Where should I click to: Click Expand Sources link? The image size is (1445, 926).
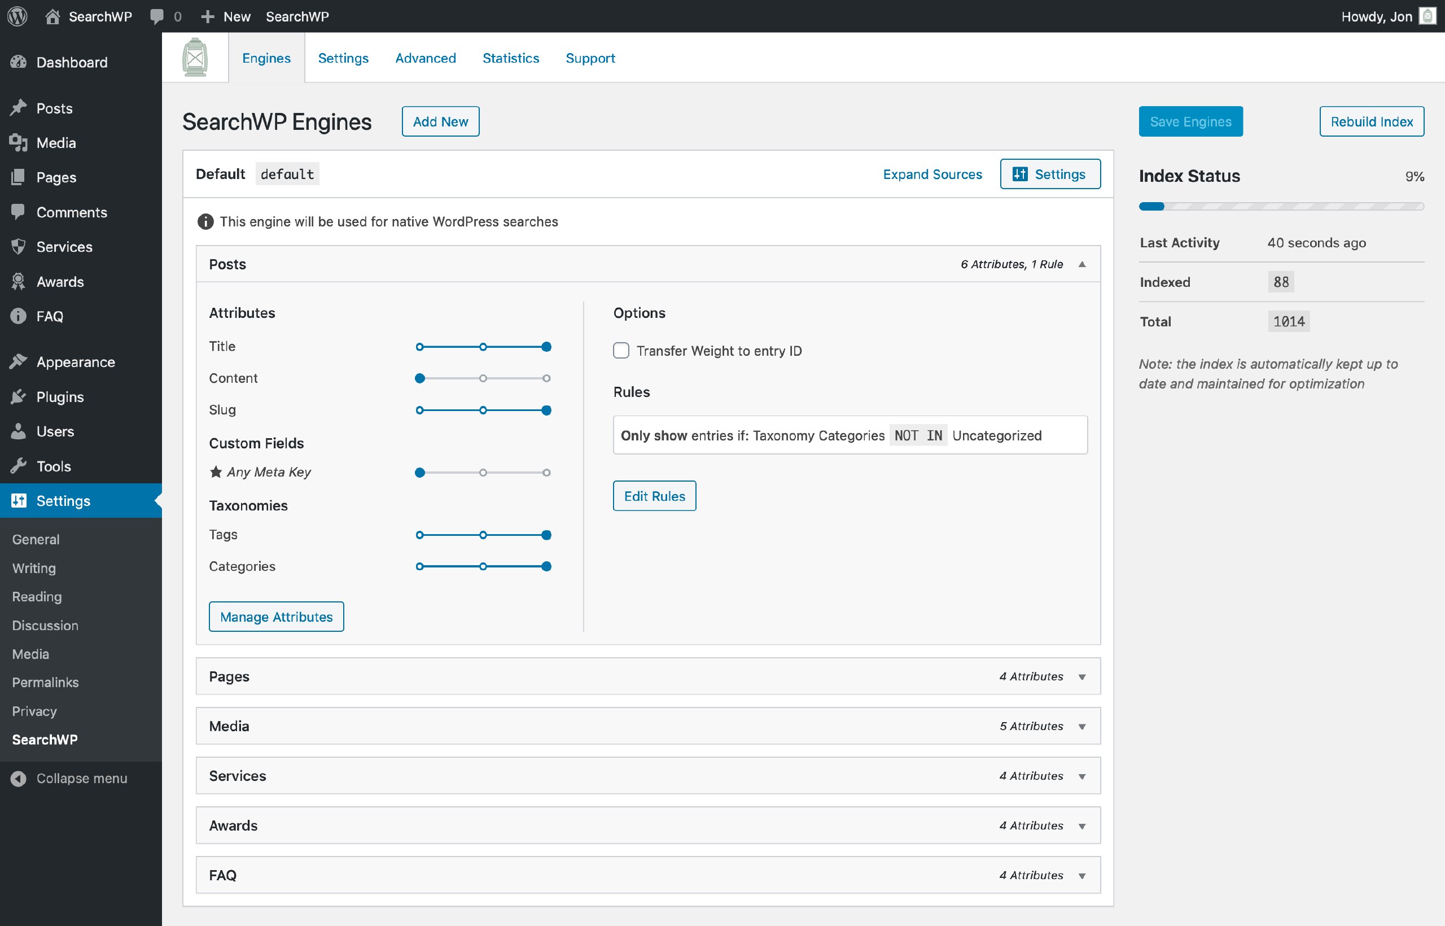point(932,174)
